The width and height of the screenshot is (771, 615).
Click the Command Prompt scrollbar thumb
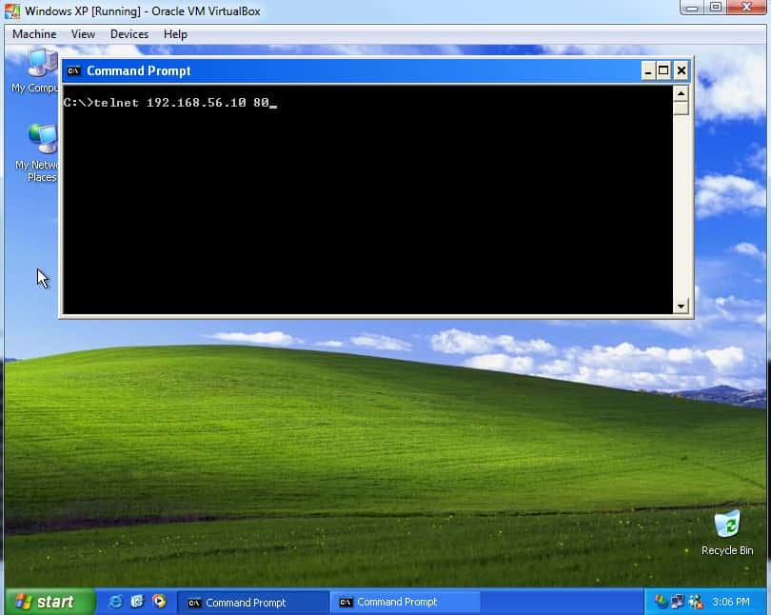tap(681, 109)
